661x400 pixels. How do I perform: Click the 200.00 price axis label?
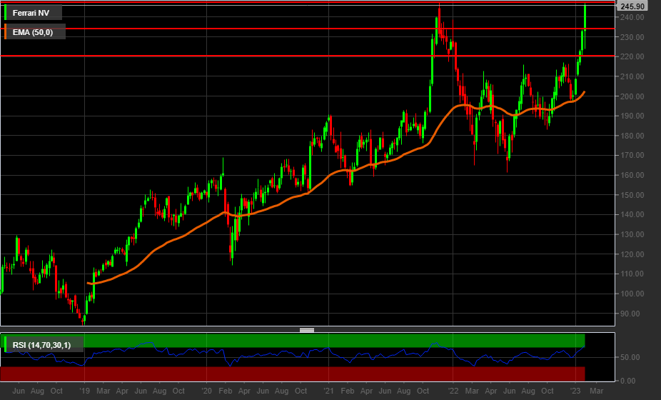(x=632, y=96)
